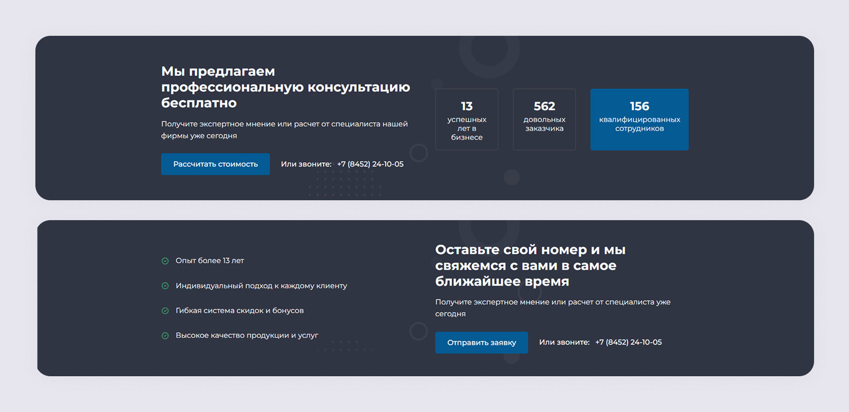Click the paragraph under "Оставьте свой номер" heading

(x=552, y=308)
